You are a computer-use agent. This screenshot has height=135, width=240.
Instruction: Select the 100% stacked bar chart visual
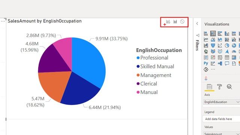point(234,33)
